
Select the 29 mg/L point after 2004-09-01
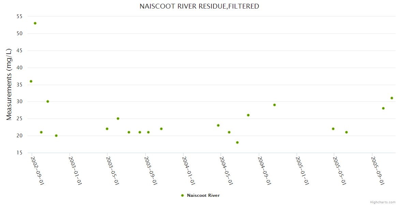[x=275, y=105]
